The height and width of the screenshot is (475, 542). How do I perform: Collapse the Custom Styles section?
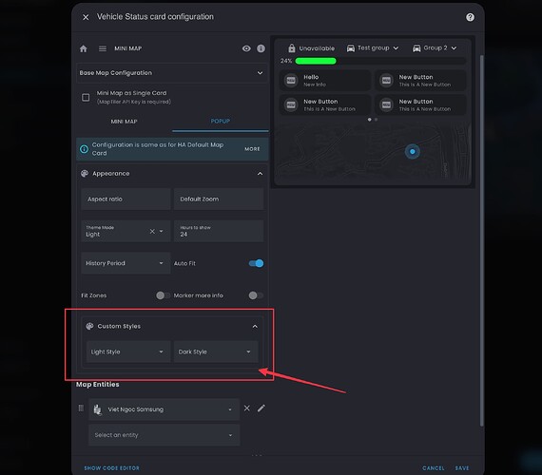(x=255, y=326)
